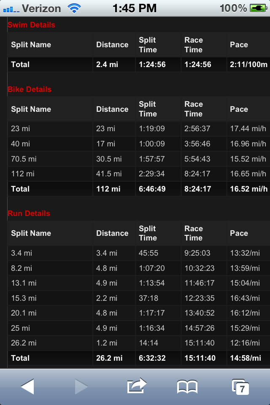
Task: Click the swim pace 2:11/100m cell
Action: coord(248,65)
